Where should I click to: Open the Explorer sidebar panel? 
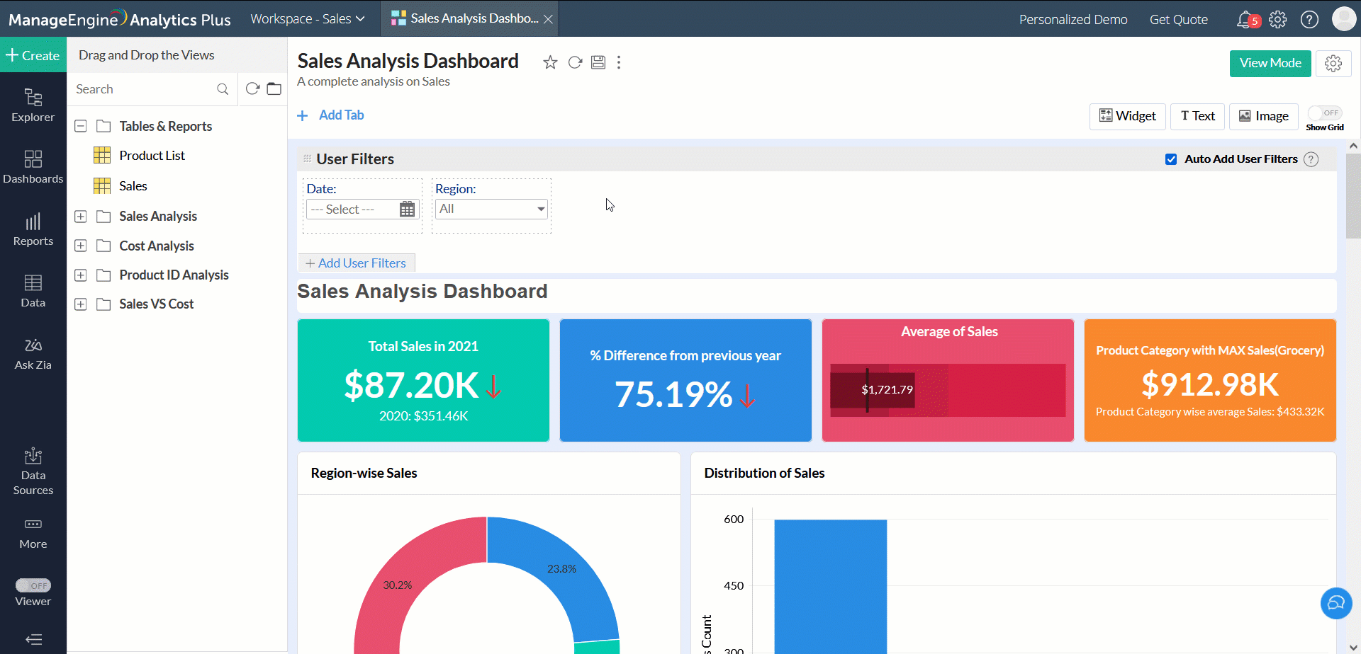(33, 105)
